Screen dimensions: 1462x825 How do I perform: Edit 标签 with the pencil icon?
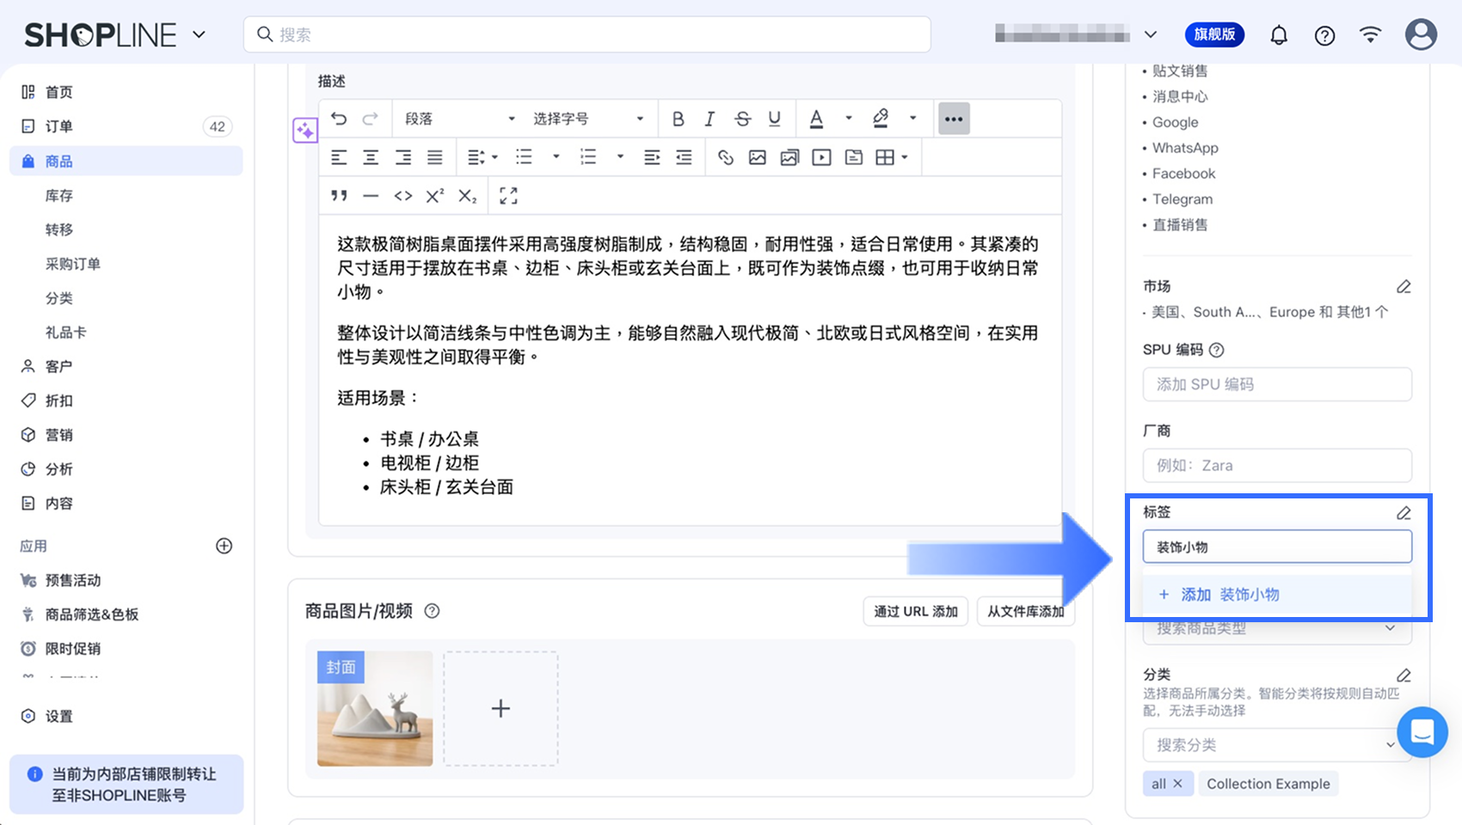tap(1404, 513)
